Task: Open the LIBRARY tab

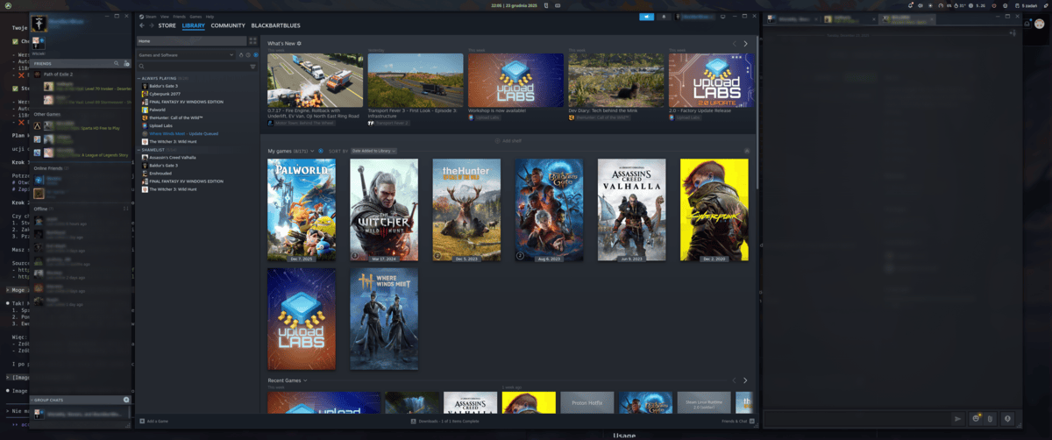Action: pyautogui.click(x=194, y=25)
